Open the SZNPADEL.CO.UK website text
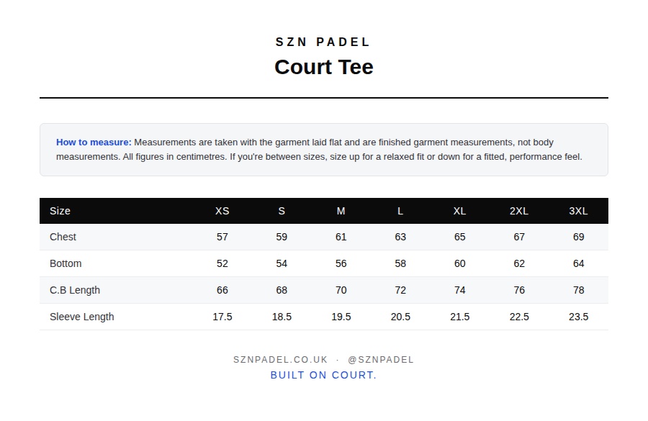 point(280,359)
